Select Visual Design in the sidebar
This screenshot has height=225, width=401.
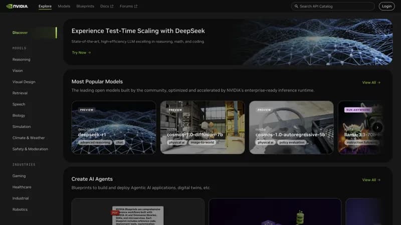tap(24, 82)
